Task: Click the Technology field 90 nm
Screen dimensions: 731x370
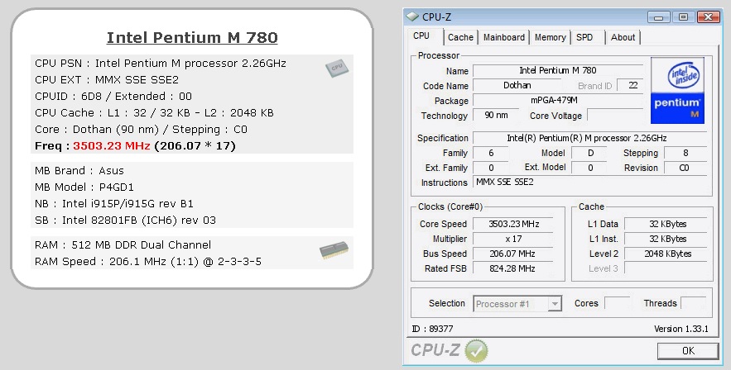Action: [496, 116]
